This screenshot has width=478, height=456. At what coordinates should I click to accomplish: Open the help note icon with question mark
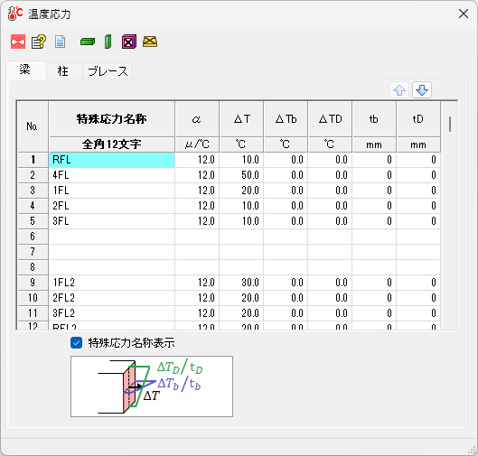pos(39,42)
